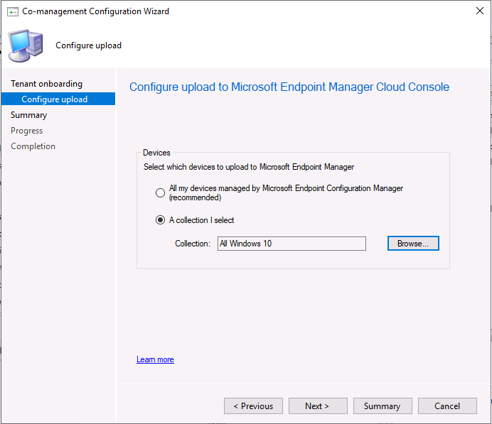The width and height of the screenshot is (492, 424).
Task: Close the Co-management Configuration Wizard window
Action: [x=479, y=11]
